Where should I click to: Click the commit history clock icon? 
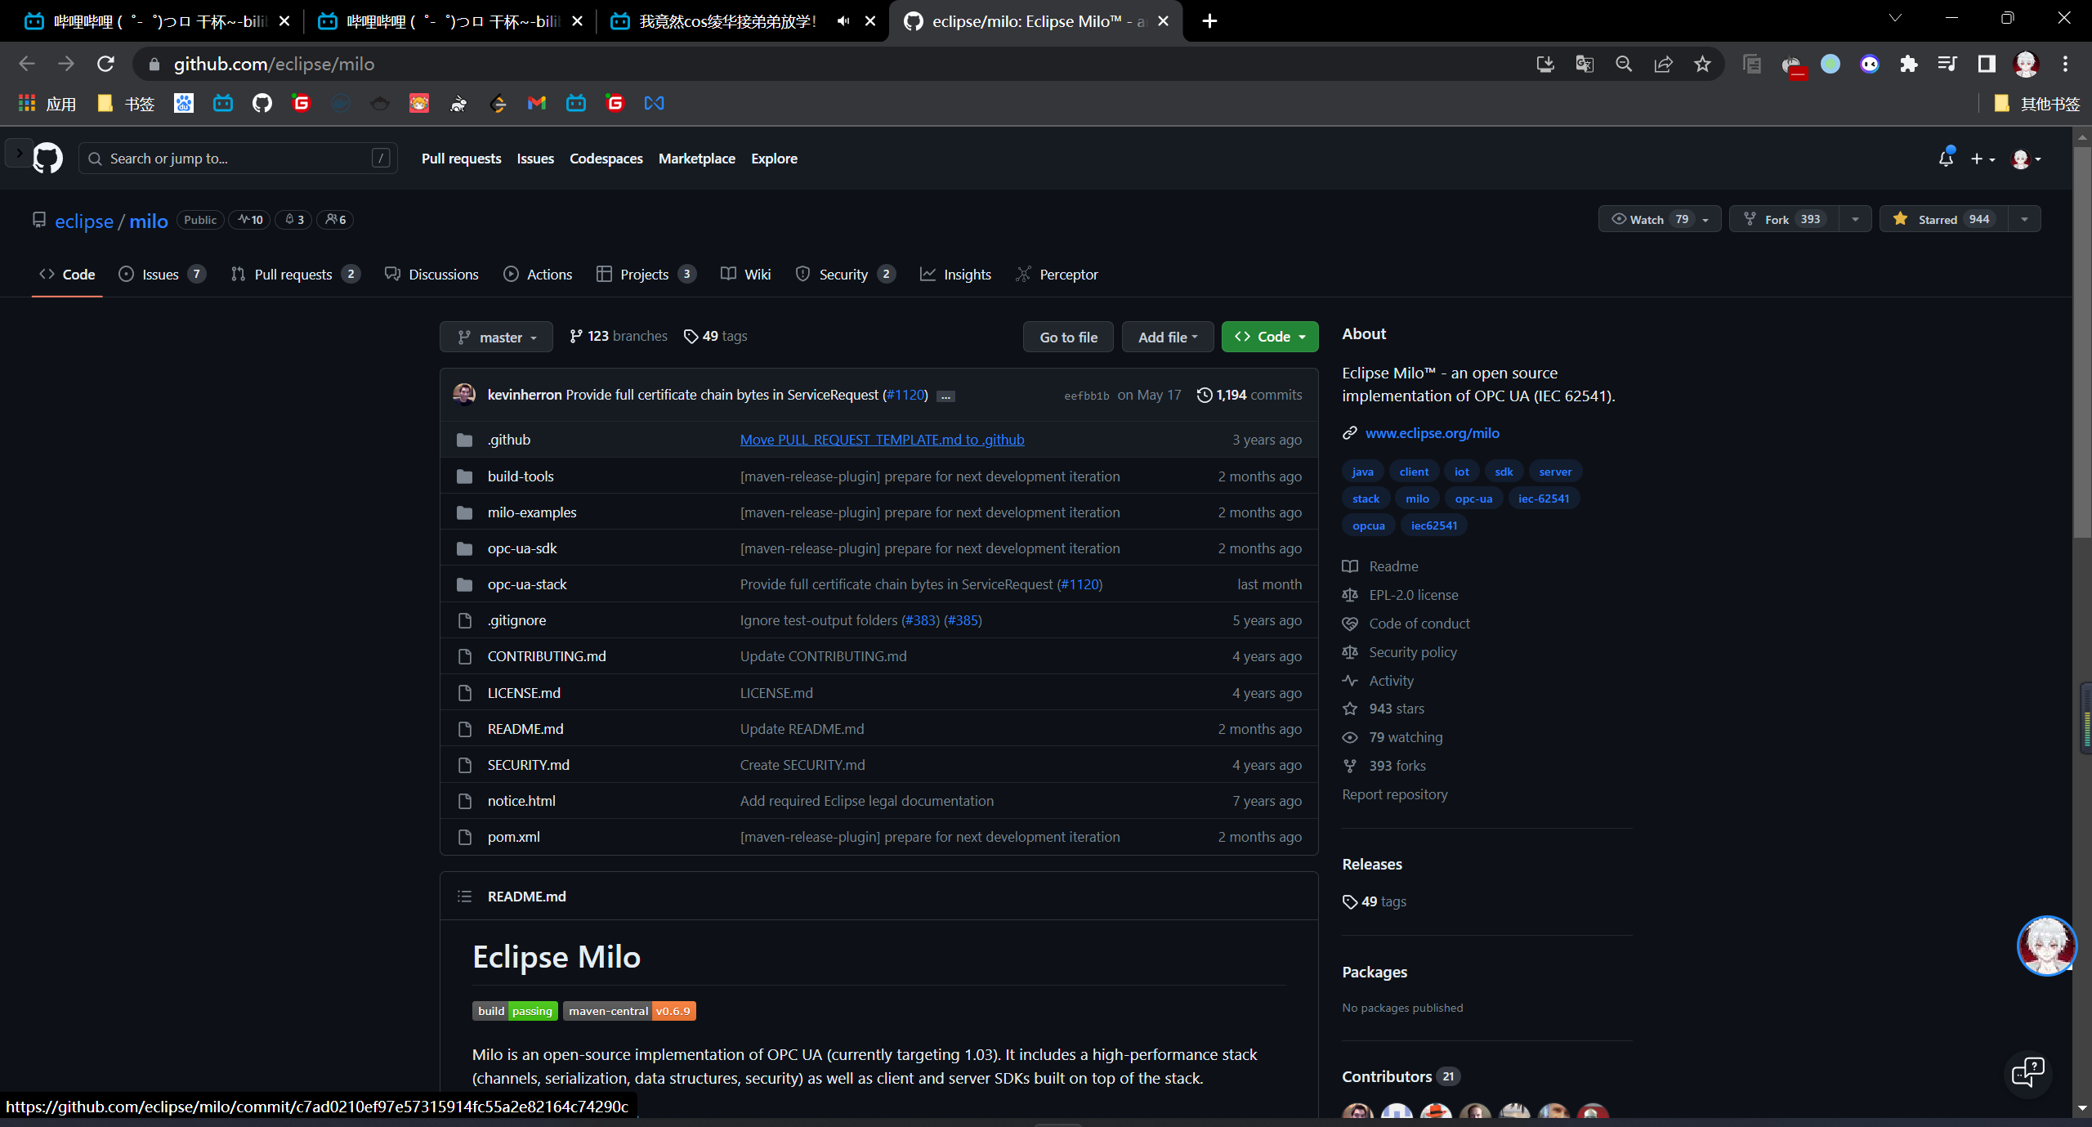(x=1204, y=395)
